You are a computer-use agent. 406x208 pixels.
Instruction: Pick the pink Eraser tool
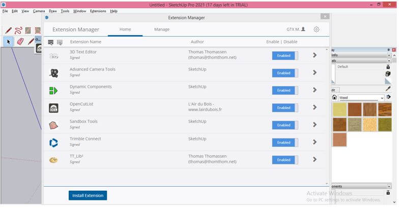(x=20, y=42)
